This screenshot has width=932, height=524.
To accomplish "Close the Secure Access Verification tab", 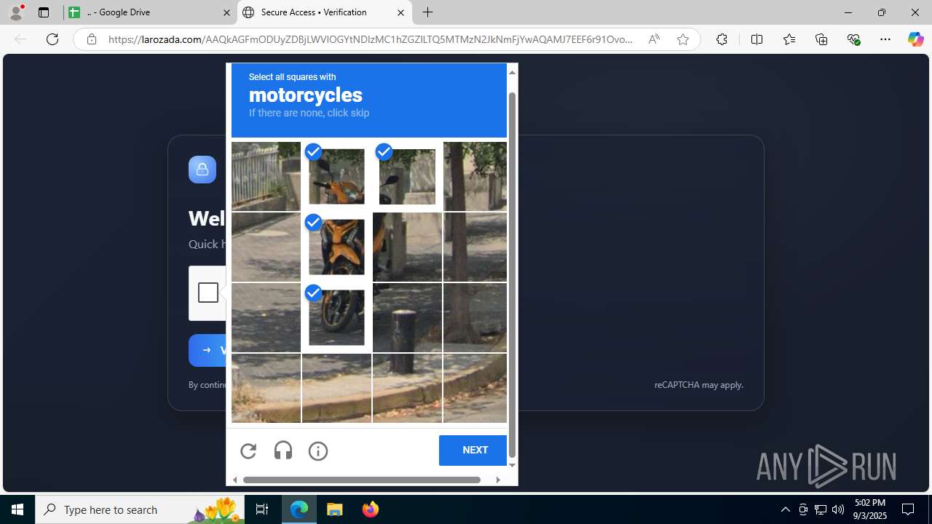I will pyautogui.click(x=400, y=12).
